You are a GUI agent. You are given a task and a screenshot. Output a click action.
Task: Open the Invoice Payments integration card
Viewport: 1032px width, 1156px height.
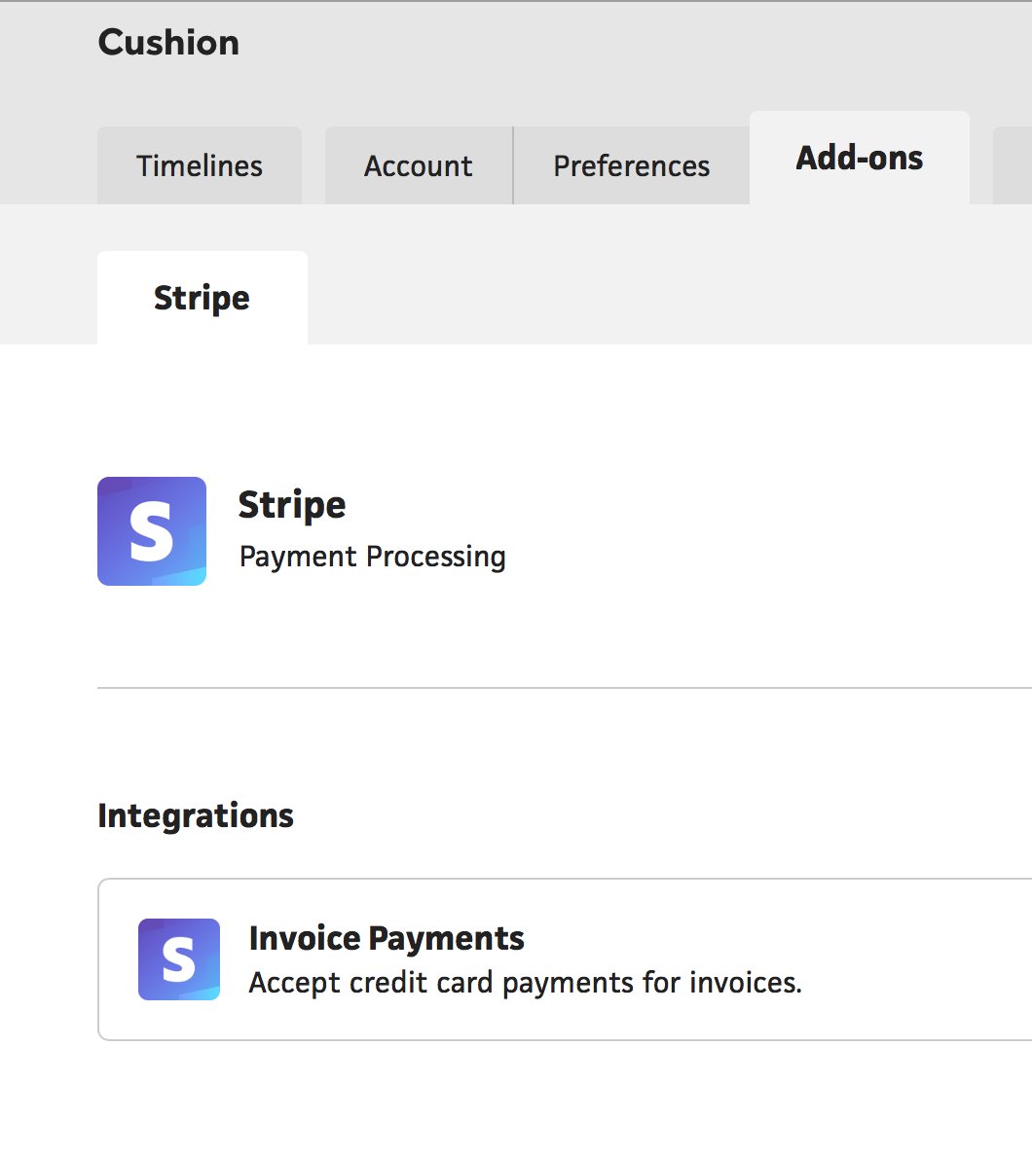point(565,959)
